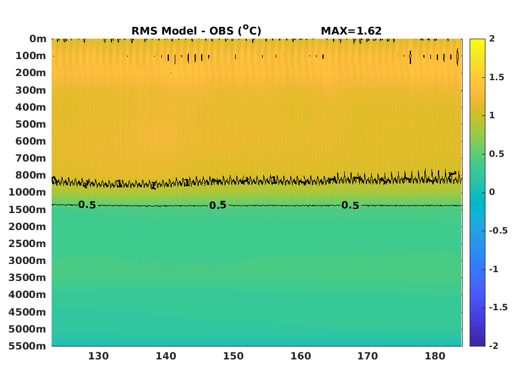Click the 100m depth axis label

30,56
